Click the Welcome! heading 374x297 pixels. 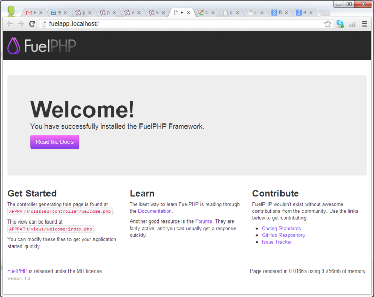[x=82, y=109]
